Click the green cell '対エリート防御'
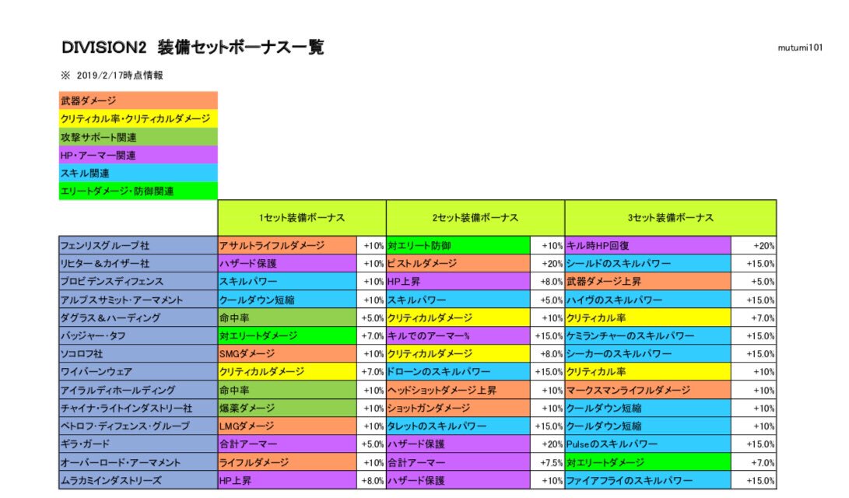 tap(458, 245)
